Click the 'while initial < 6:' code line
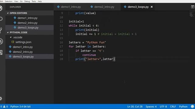This screenshot has height=109, width=195. [x=84, y=25]
